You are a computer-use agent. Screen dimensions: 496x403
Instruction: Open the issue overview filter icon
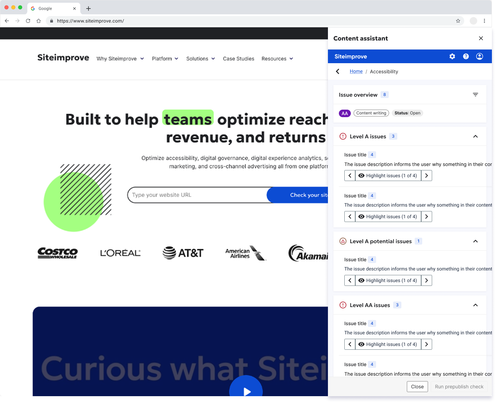point(476,94)
